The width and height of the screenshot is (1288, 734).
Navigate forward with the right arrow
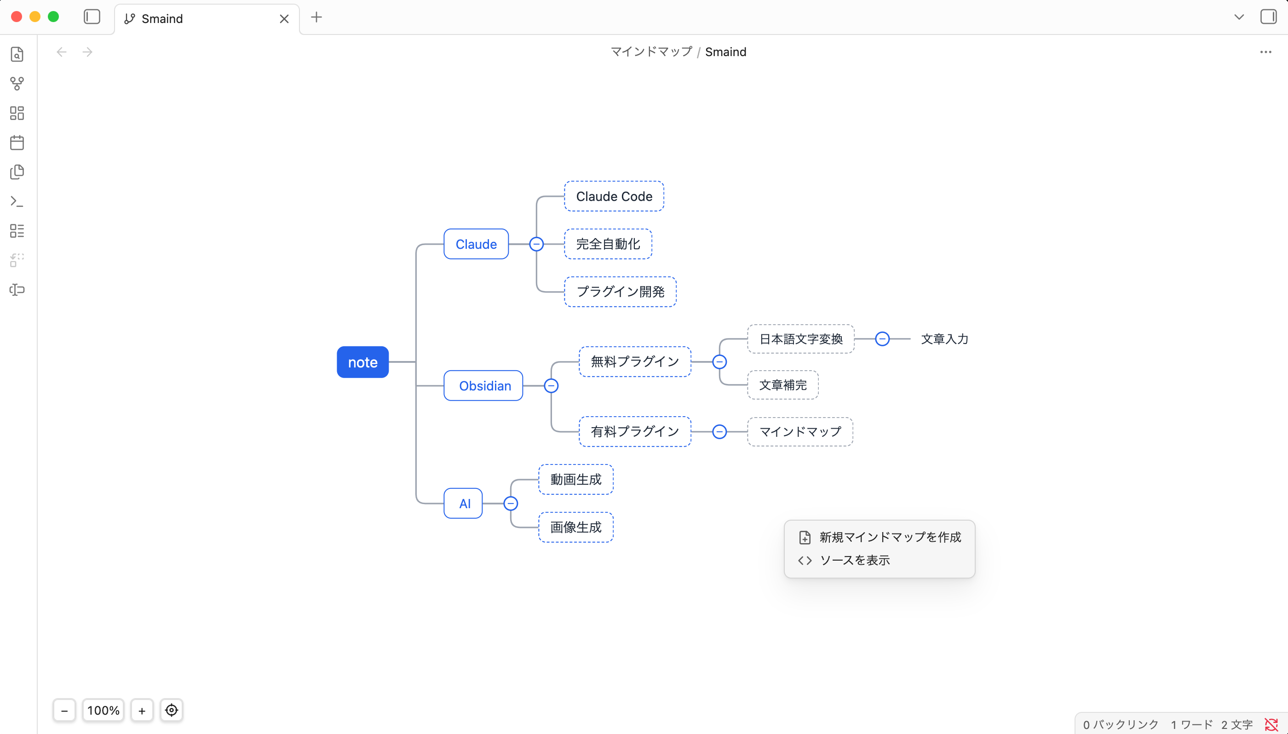(x=87, y=52)
